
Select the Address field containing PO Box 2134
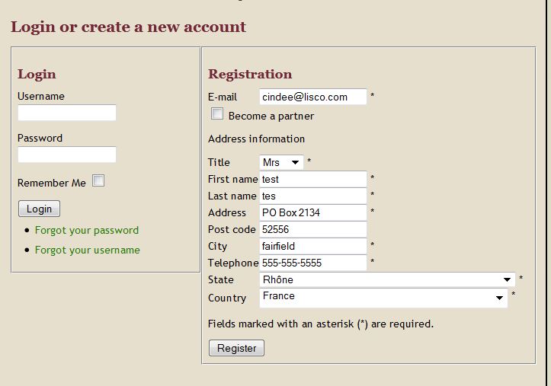coord(313,212)
